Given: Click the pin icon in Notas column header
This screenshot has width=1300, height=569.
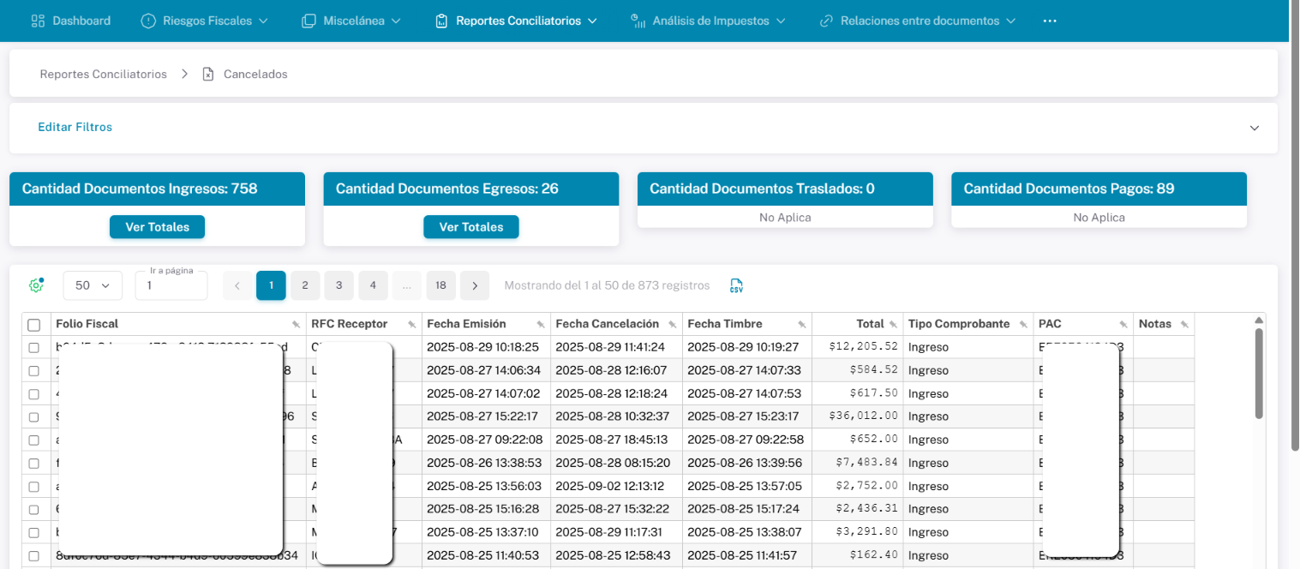Looking at the screenshot, I should (x=1184, y=325).
